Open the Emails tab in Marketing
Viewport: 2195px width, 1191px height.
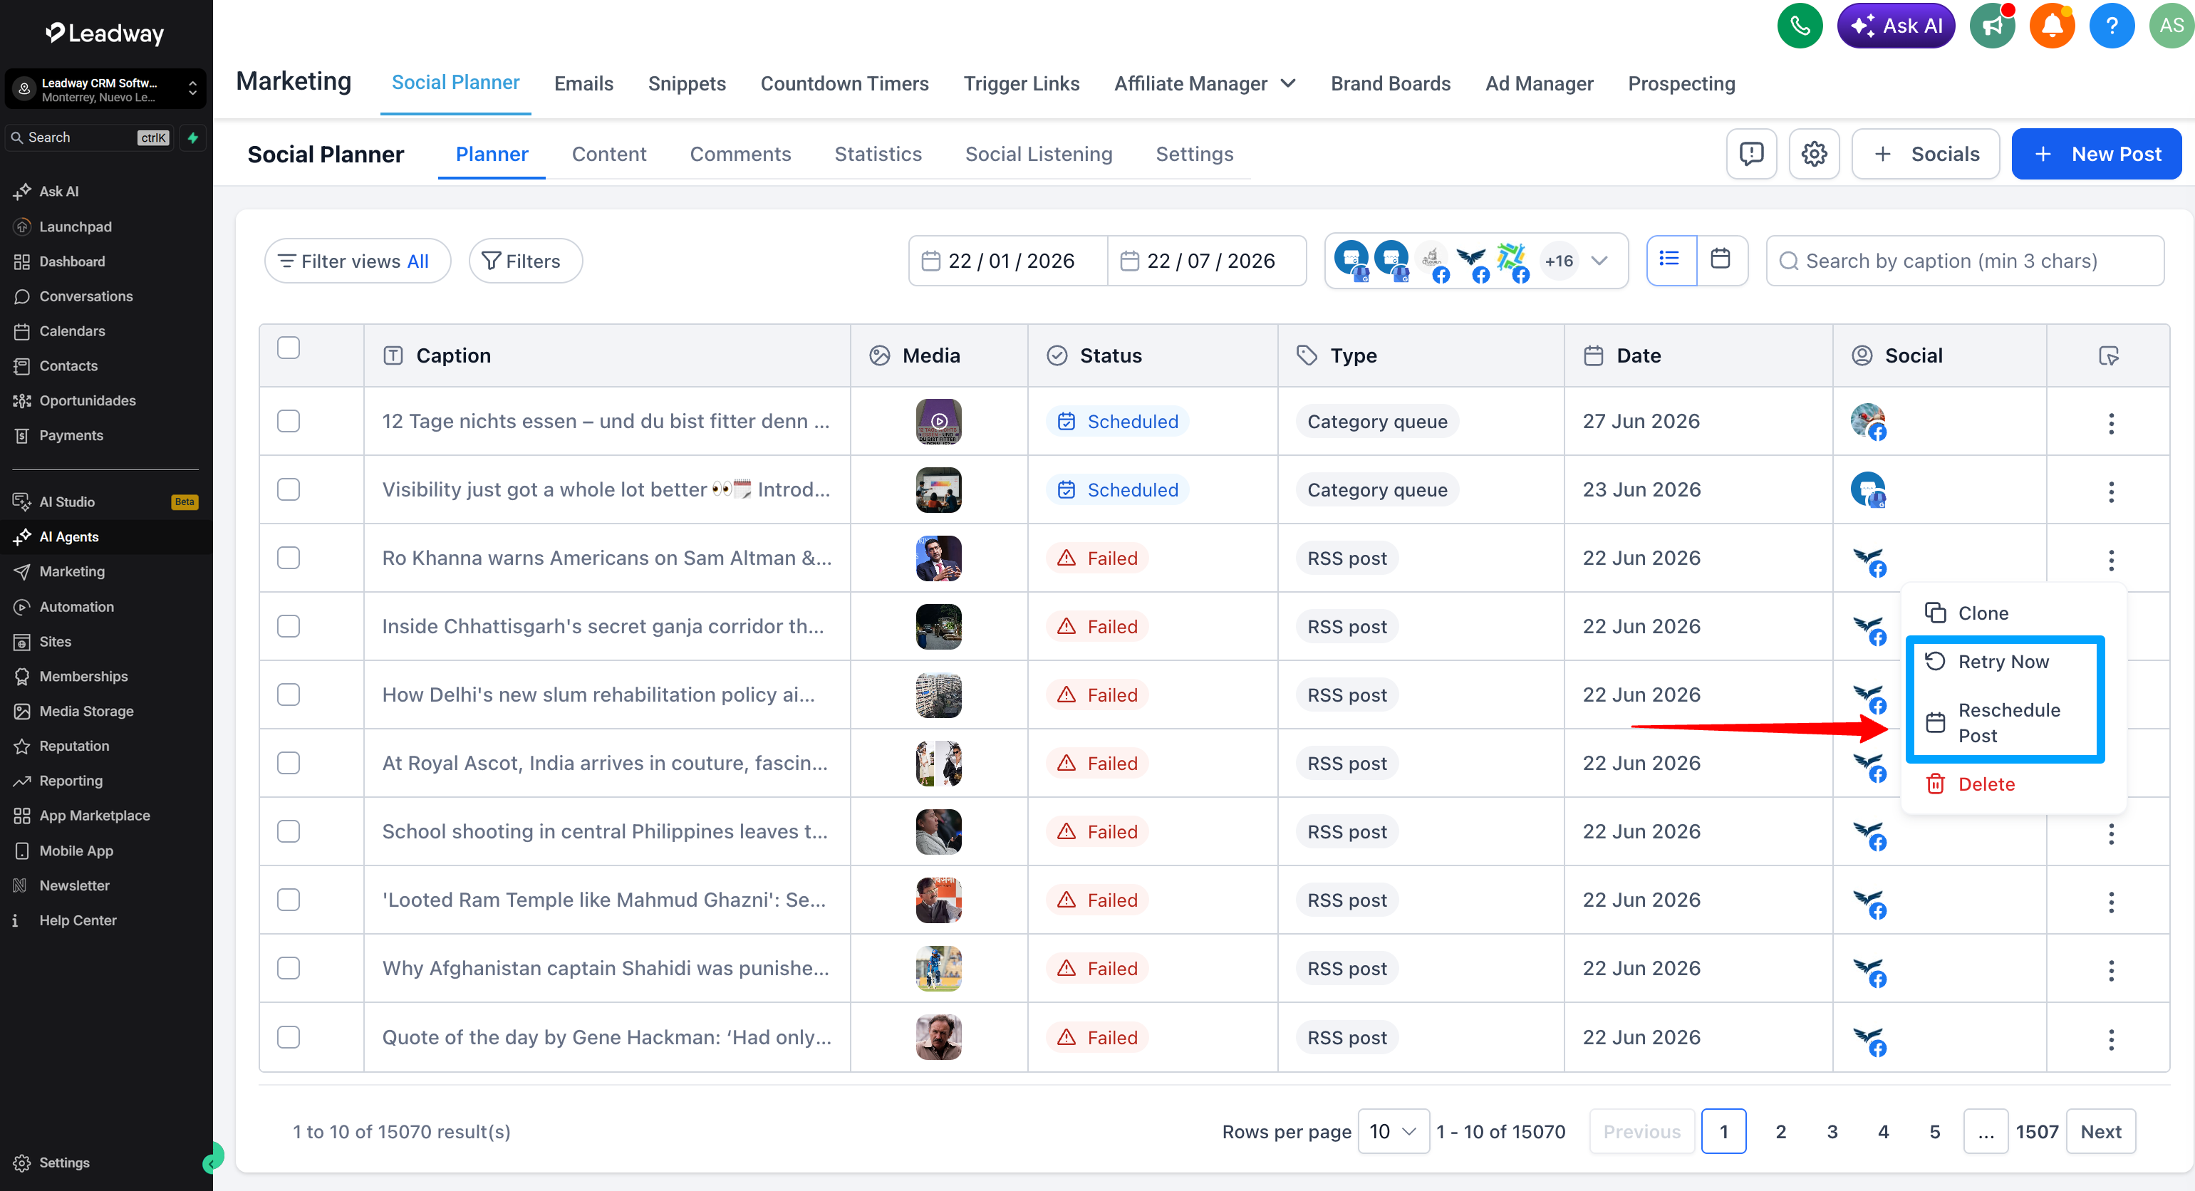click(583, 83)
